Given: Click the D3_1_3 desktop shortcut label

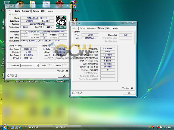Looking at the screenshot, I should point(46,82).
